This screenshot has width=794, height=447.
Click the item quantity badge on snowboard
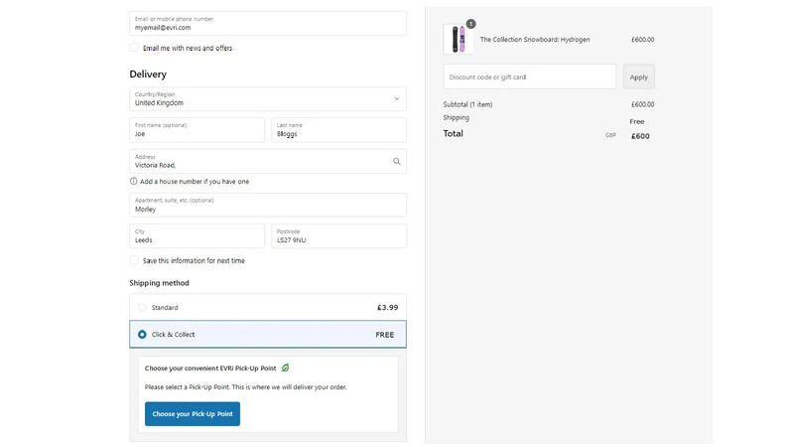pos(470,24)
